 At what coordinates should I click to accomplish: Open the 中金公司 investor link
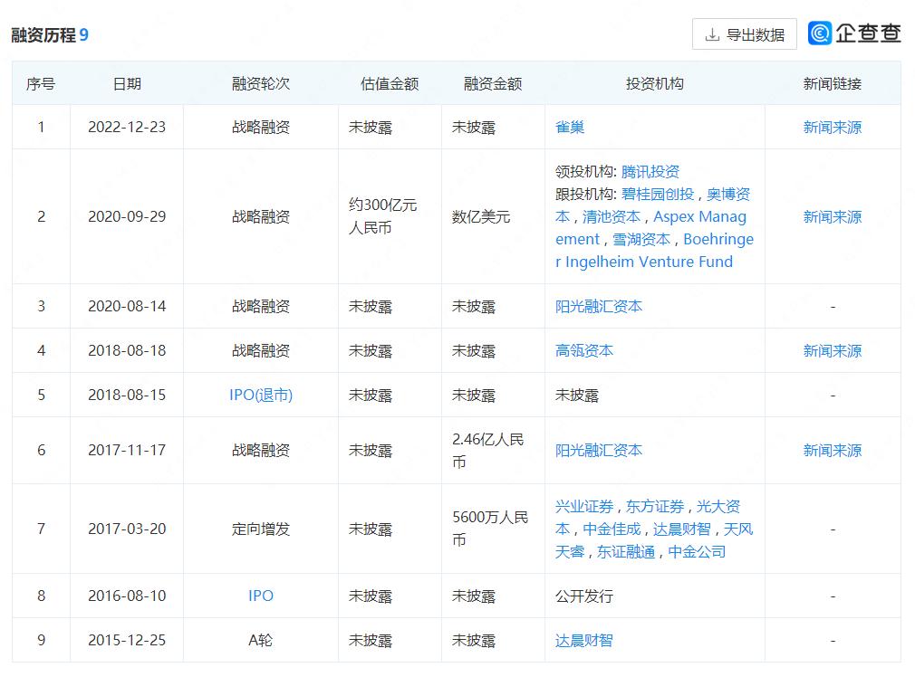(x=697, y=551)
